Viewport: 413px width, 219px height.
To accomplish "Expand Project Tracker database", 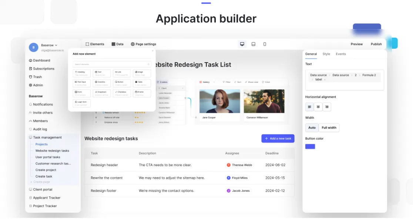I will click(43, 206).
